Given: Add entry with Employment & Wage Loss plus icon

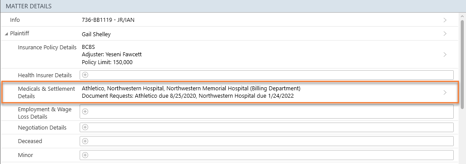Looking at the screenshot, I should (85, 111).
